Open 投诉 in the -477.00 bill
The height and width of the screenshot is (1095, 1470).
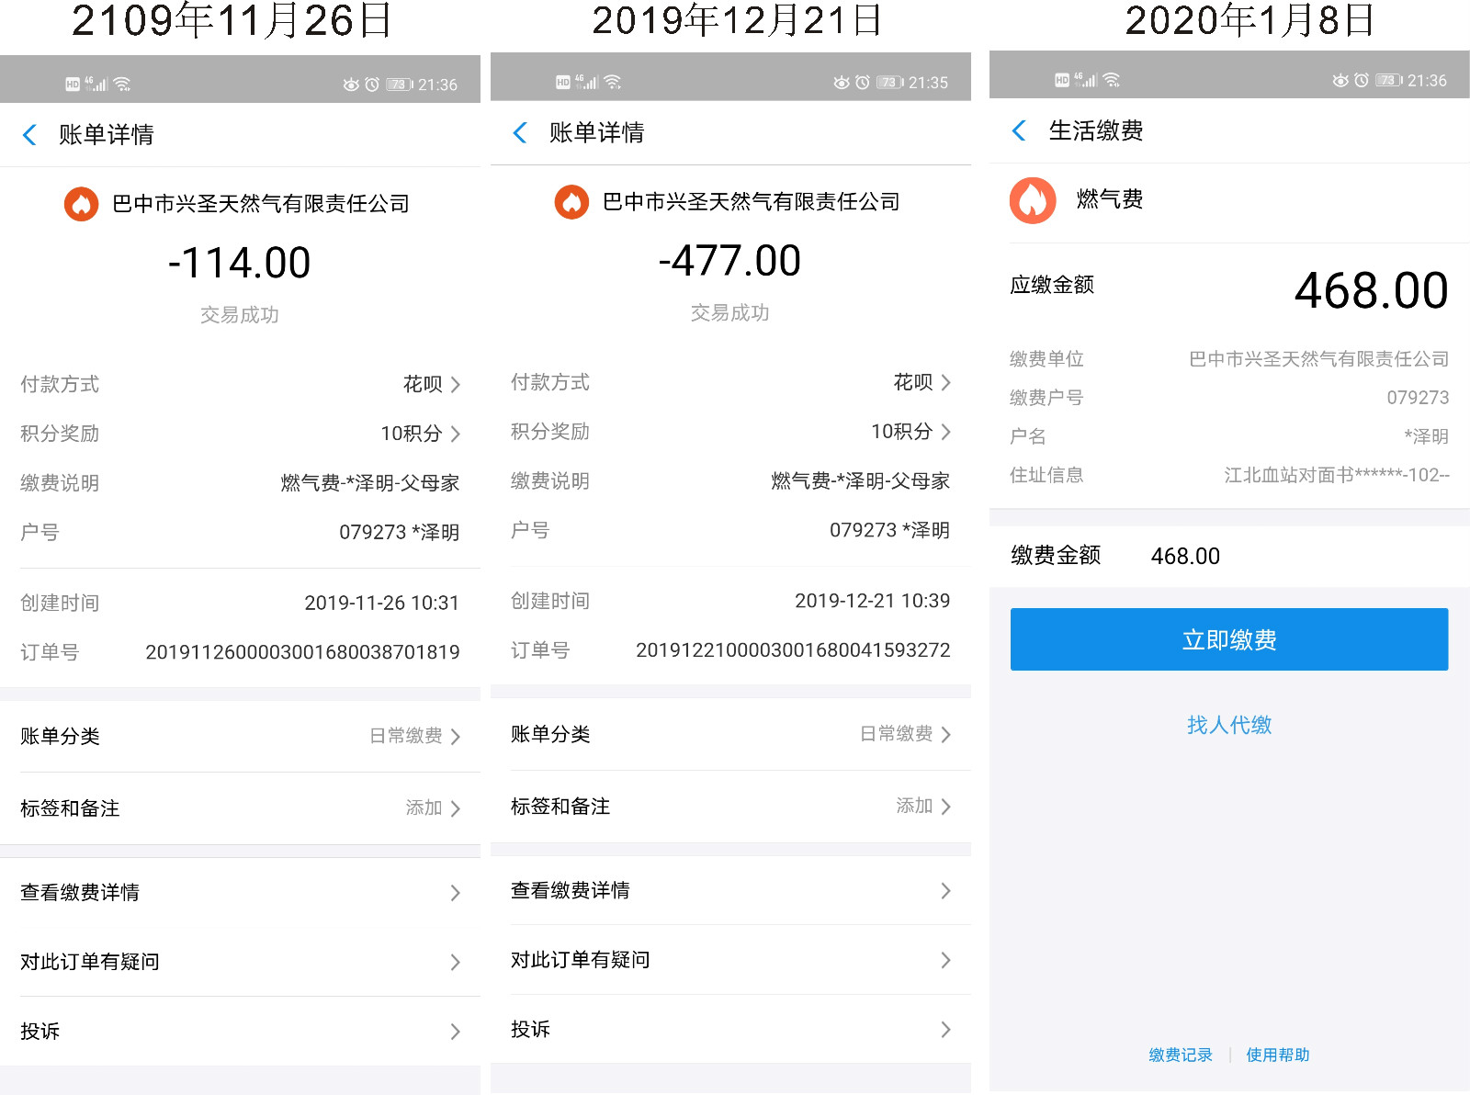tap(730, 1029)
